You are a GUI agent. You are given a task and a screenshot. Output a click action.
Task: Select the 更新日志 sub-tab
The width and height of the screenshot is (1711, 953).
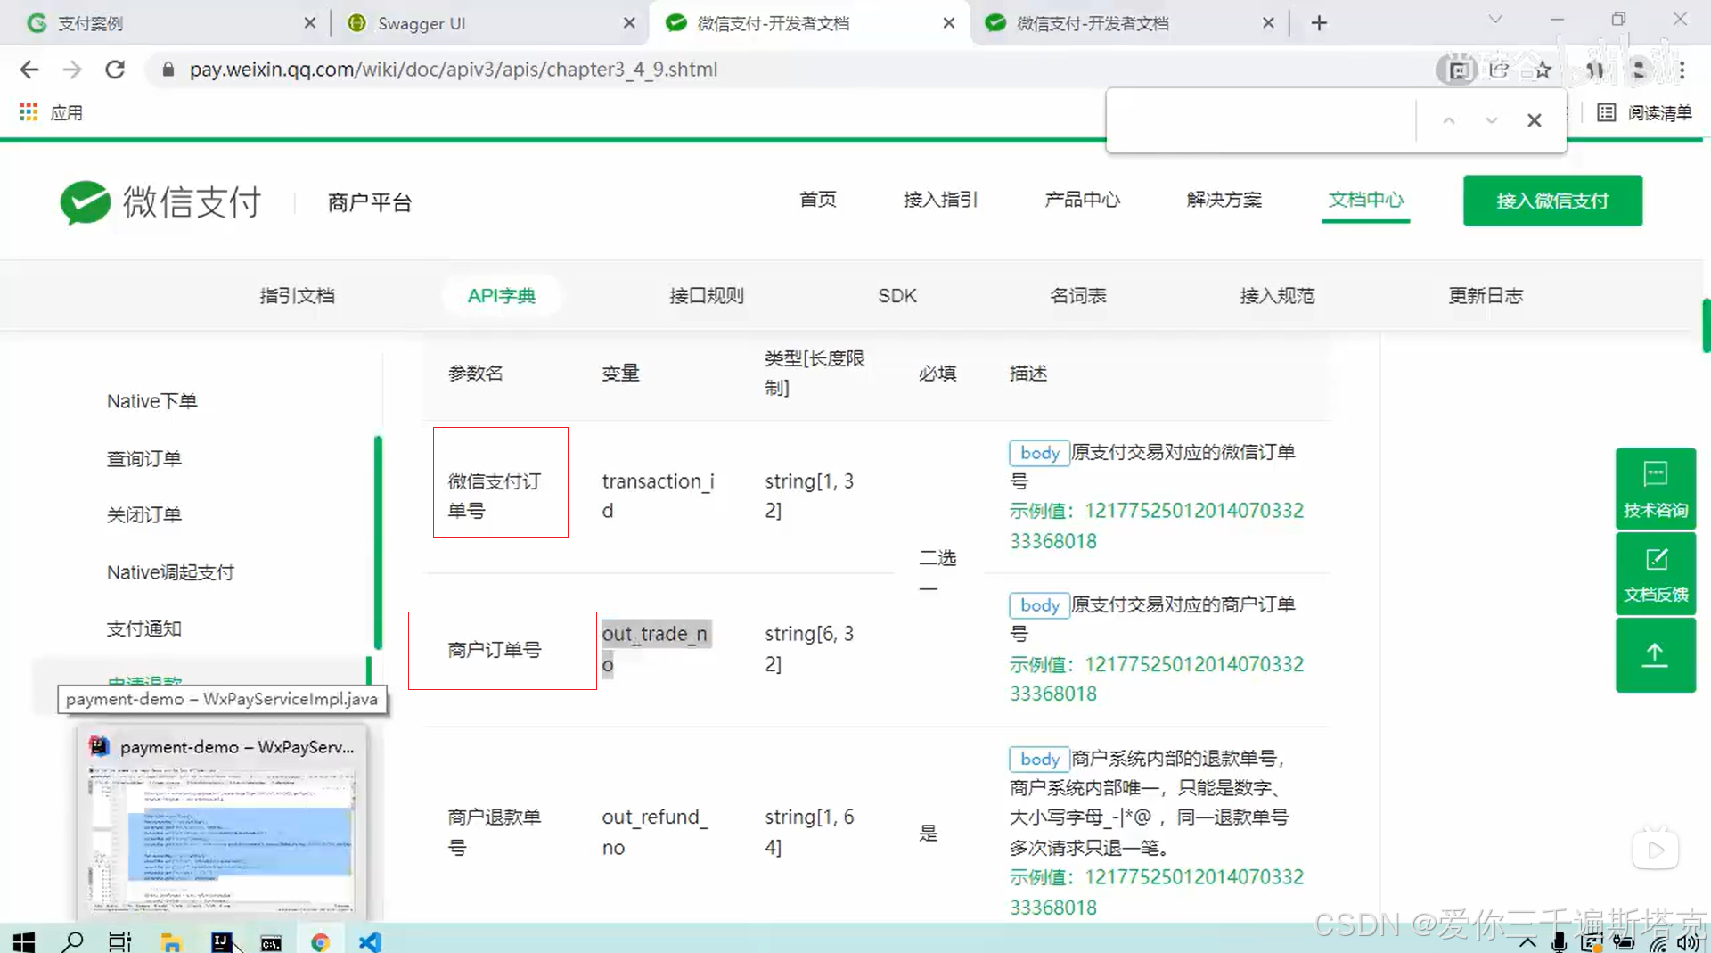[1486, 296]
